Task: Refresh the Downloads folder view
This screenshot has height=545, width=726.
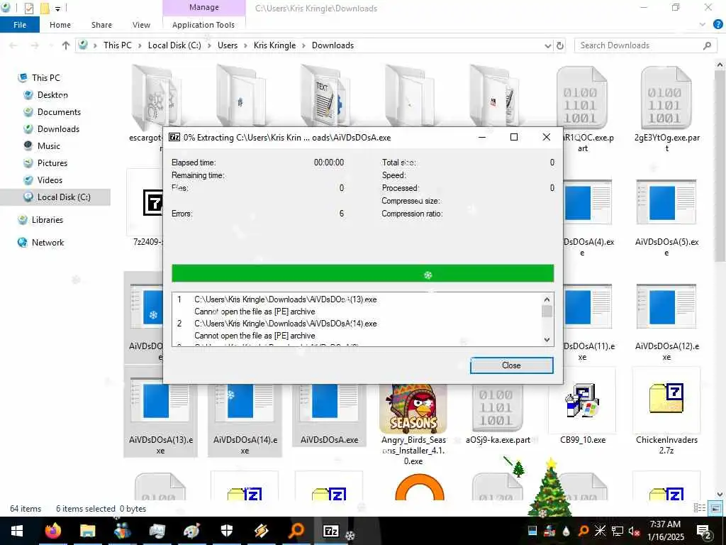Action: pos(560,45)
